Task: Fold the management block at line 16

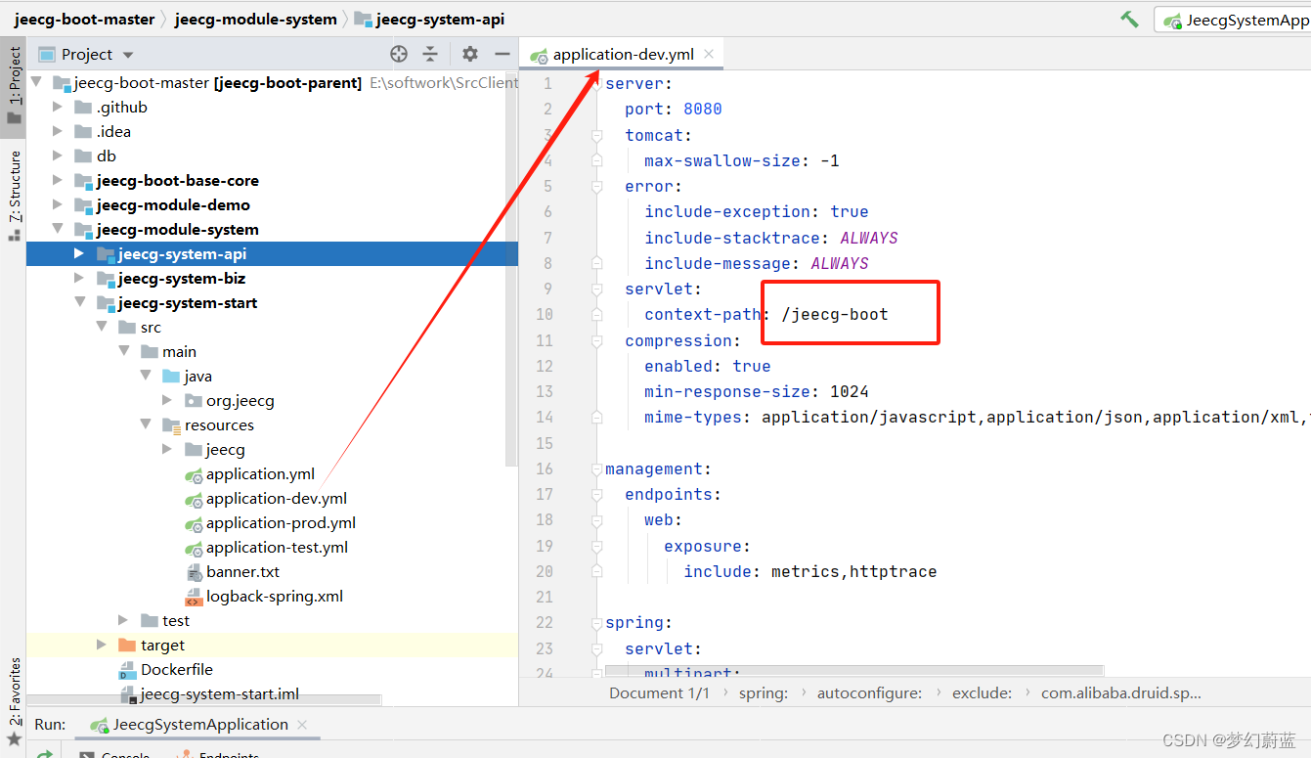Action: [x=596, y=469]
